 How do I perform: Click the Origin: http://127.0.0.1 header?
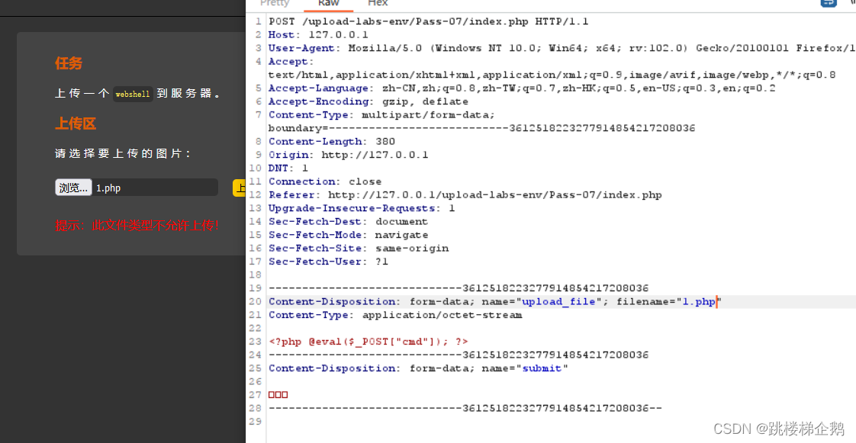coord(349,155)
